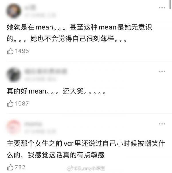Select the comment text 真的好mean。。。还大笑

pyautogui.click(x=56, y=91)
